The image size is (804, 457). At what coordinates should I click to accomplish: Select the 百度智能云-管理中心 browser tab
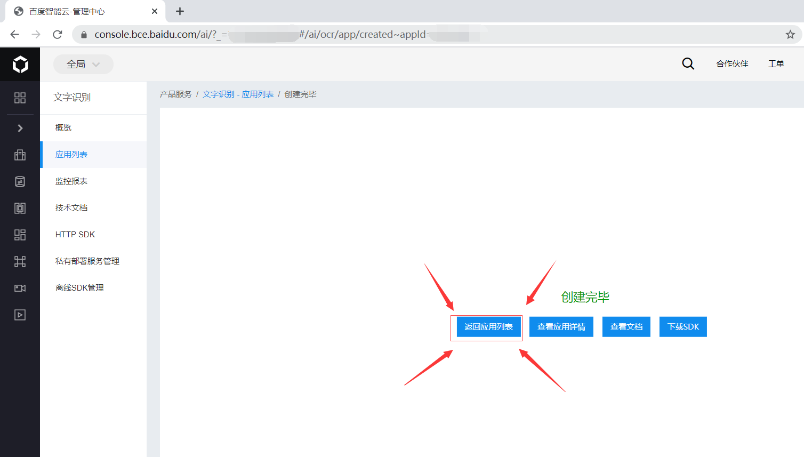click(85, 11)
